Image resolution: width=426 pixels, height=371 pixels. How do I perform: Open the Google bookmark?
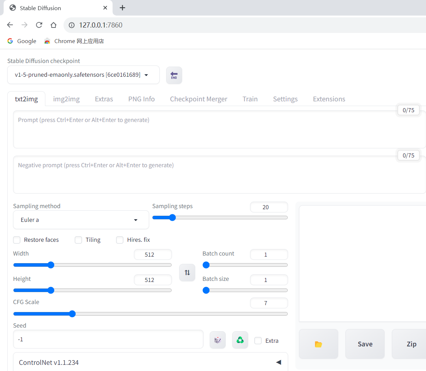(x=22, y=41)
